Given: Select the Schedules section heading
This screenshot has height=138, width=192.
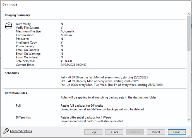Looking at the screenshot, I should click(x=12, y=73).
